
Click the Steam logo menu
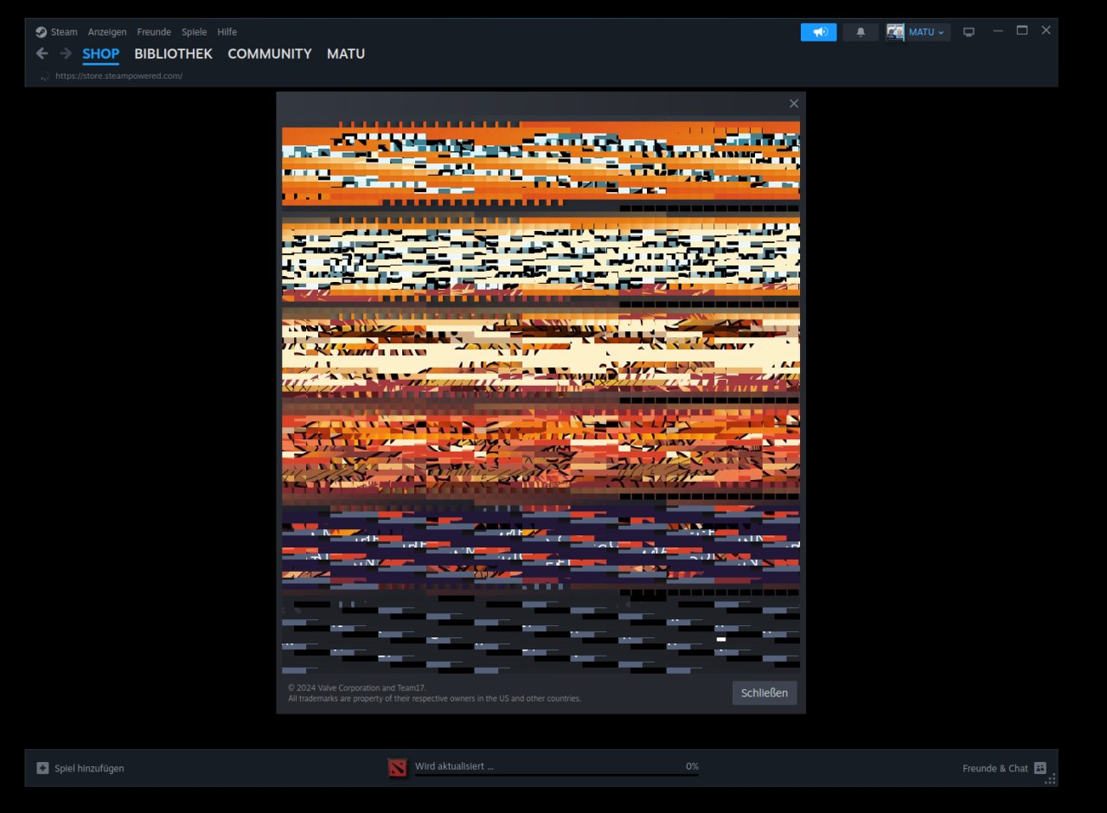(56, 32)
